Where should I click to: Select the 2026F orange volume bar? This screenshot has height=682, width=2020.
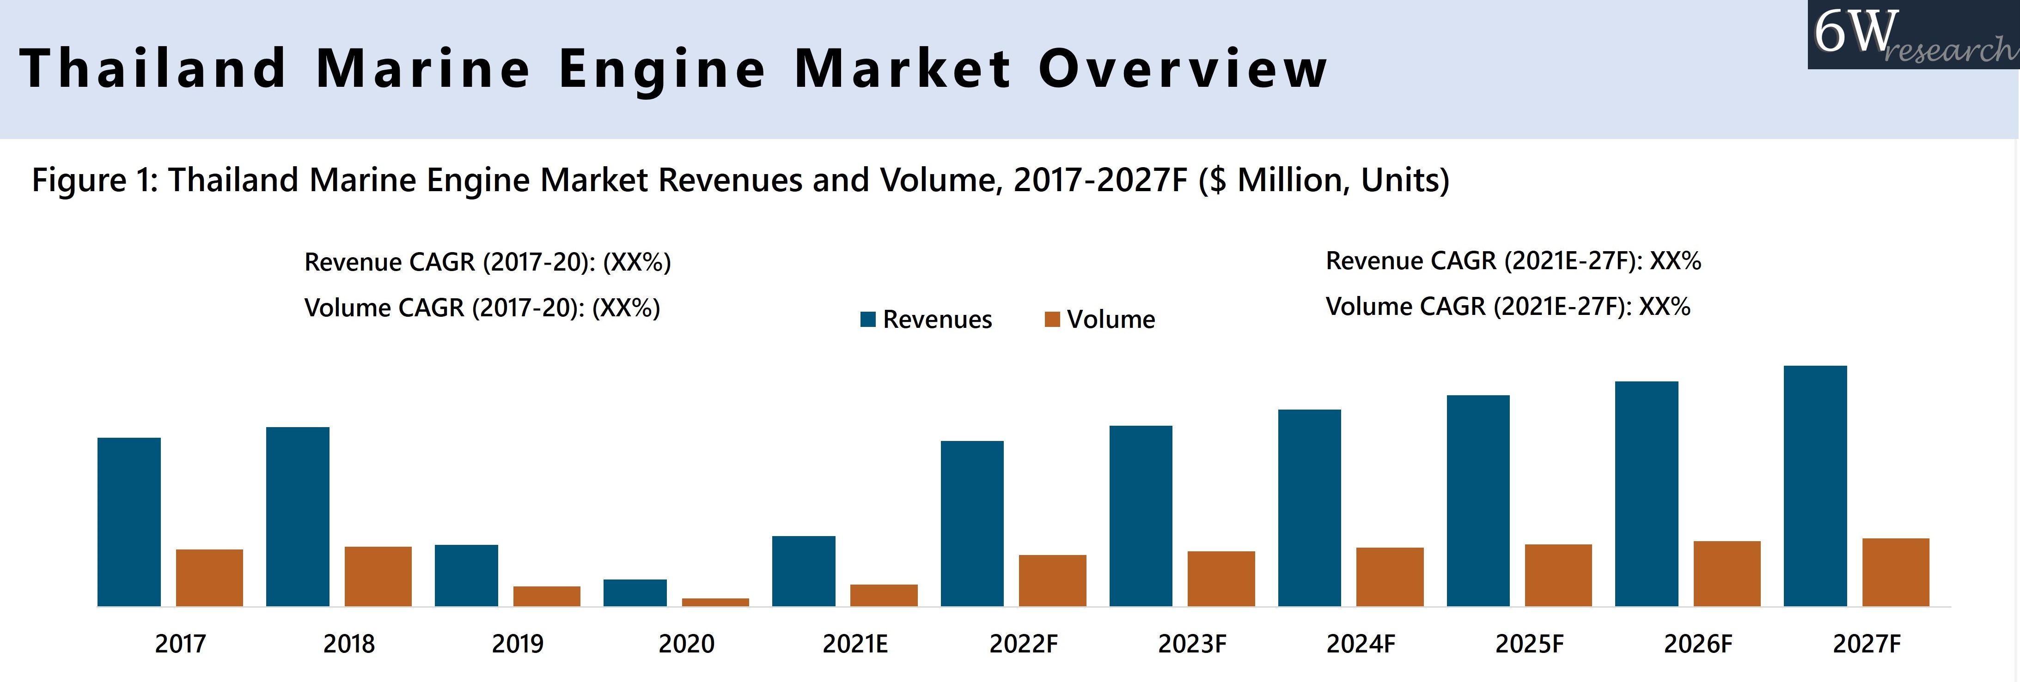[x=1727, y=574]
